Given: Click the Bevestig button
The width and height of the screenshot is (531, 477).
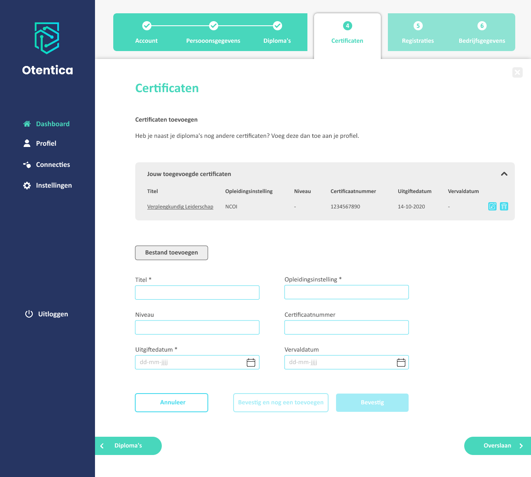Looking at the screenshot, I should (372, 403).
